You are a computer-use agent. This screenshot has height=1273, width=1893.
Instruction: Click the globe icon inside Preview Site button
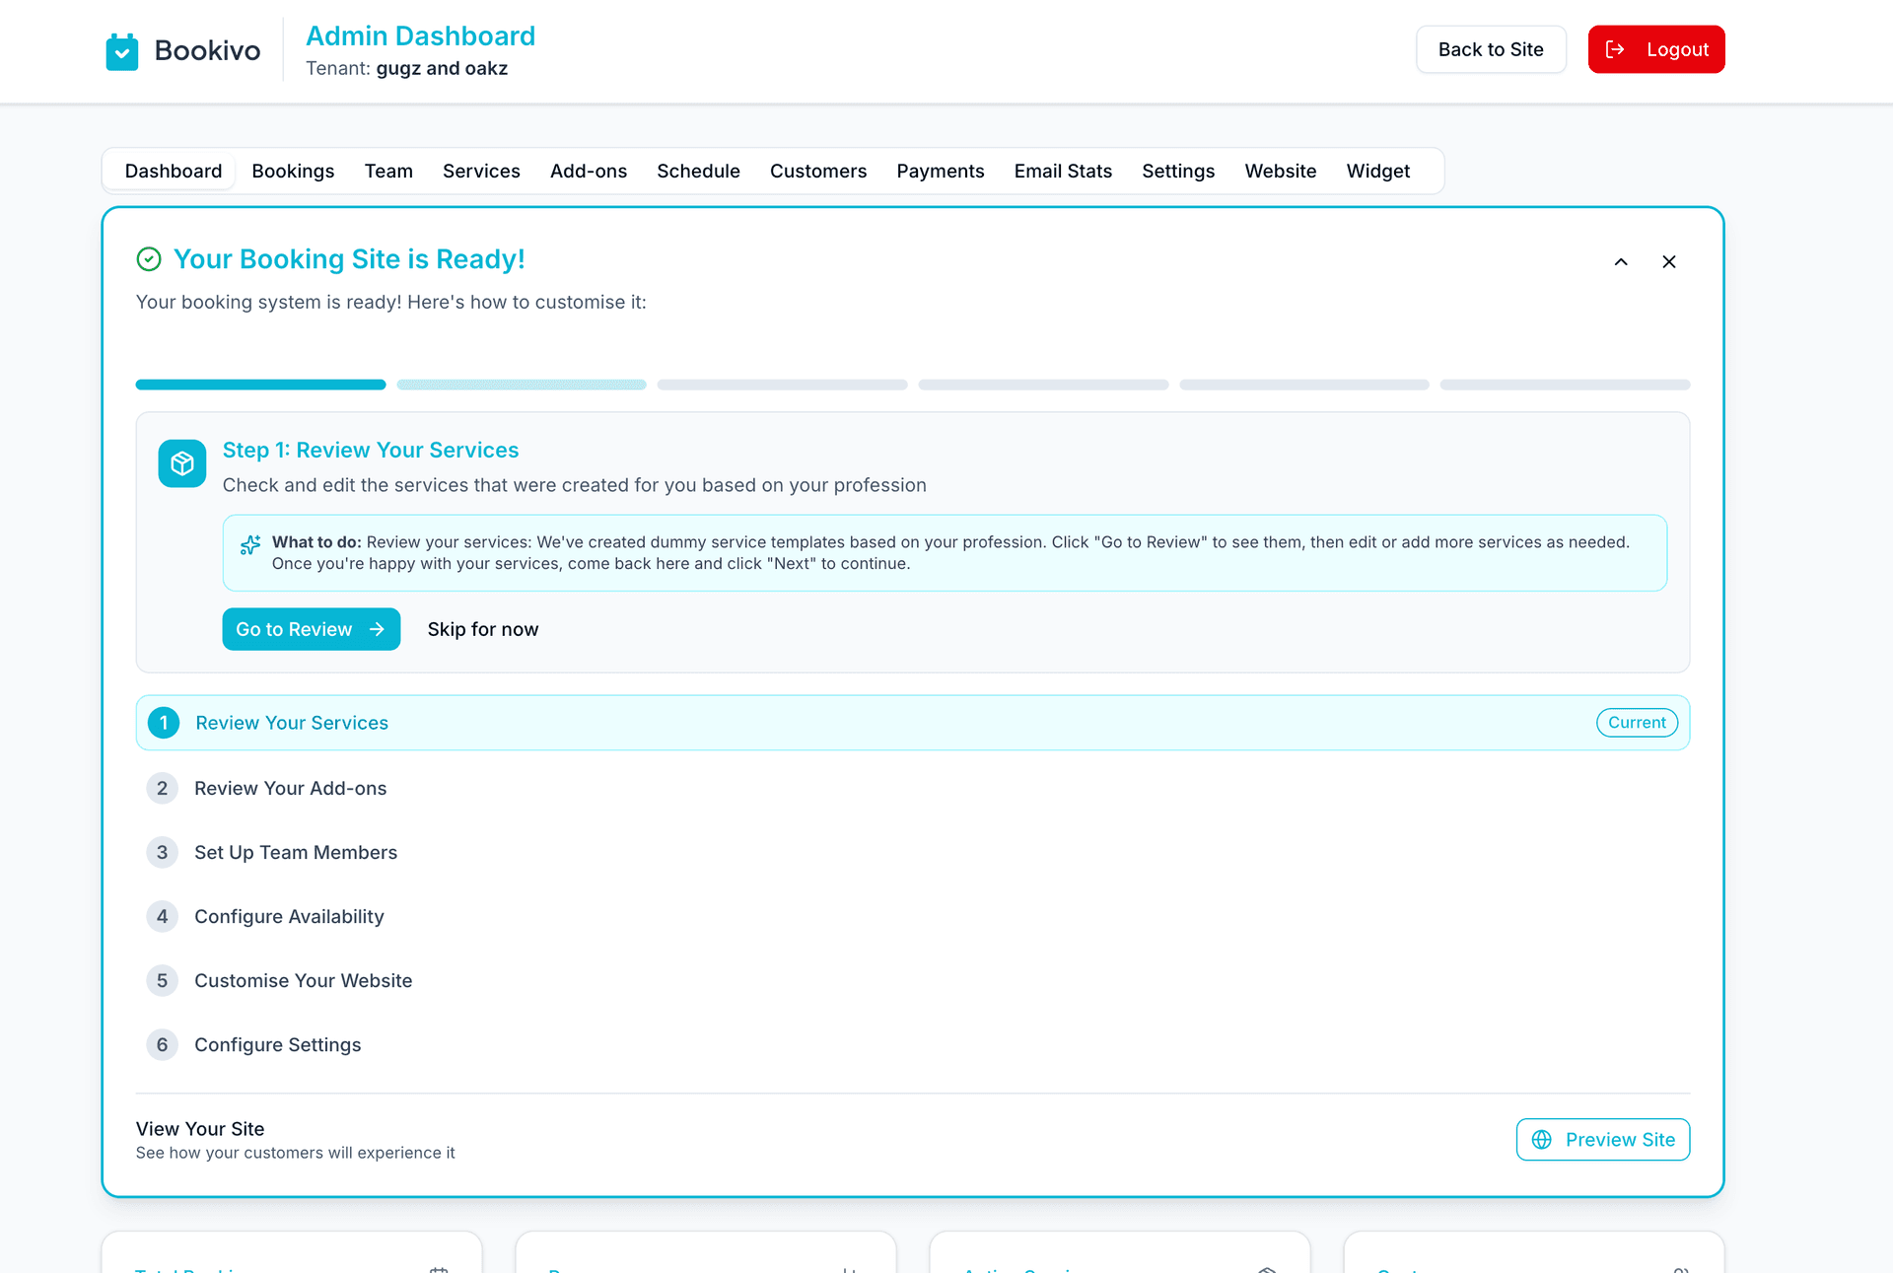[x=1541, y=1140]
